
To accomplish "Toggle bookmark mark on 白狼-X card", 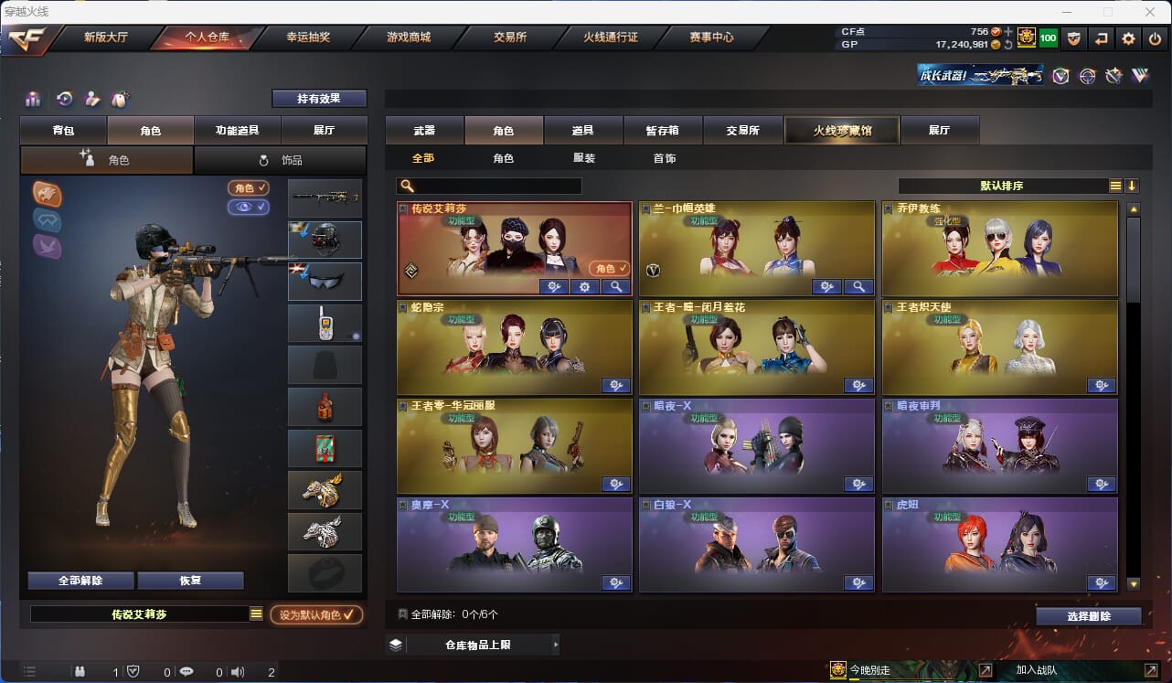I will pyautogui.click(x=646, y=506).
